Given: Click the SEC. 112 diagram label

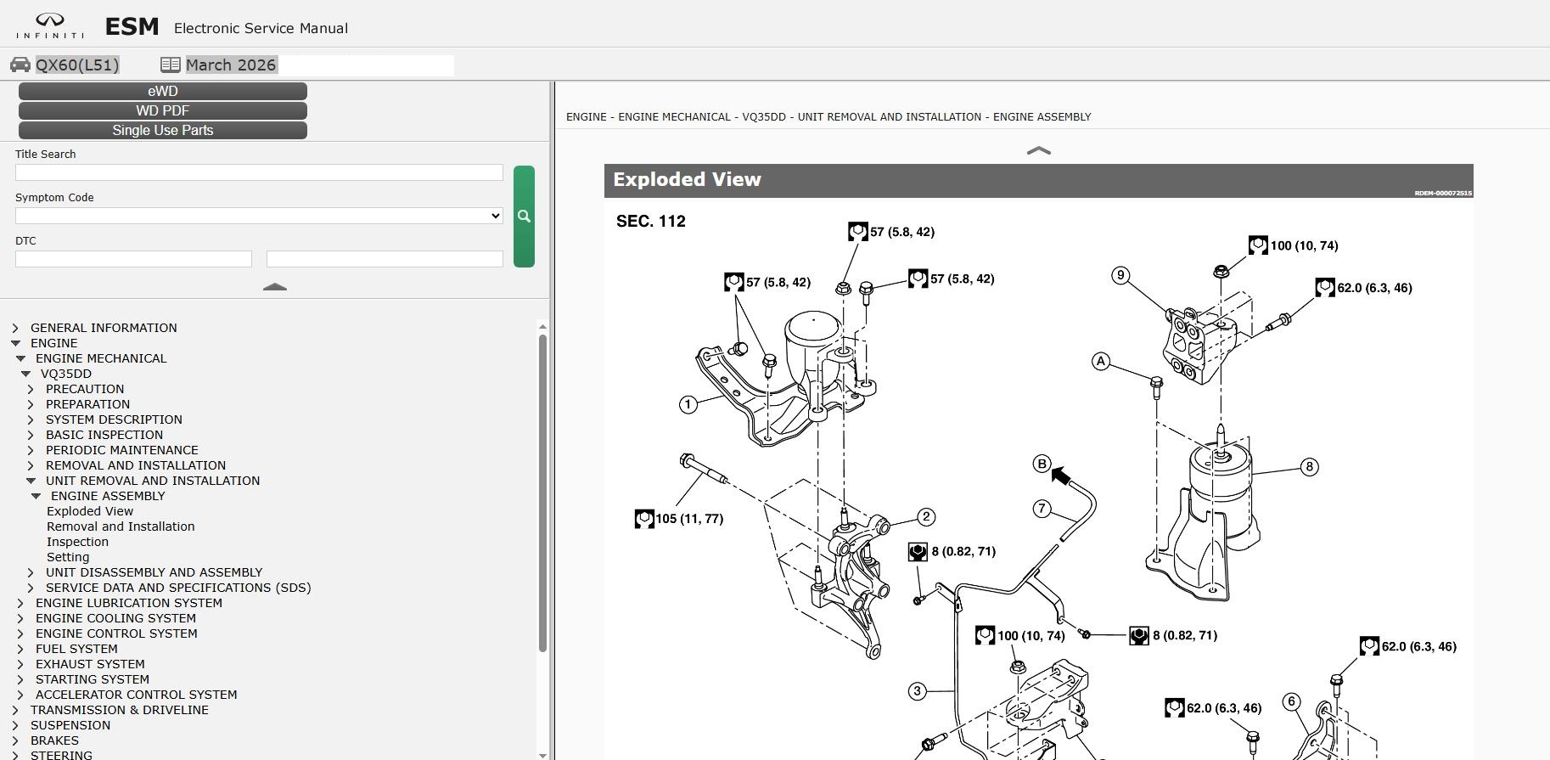Looking at the screenshot, I should (651, 221).
